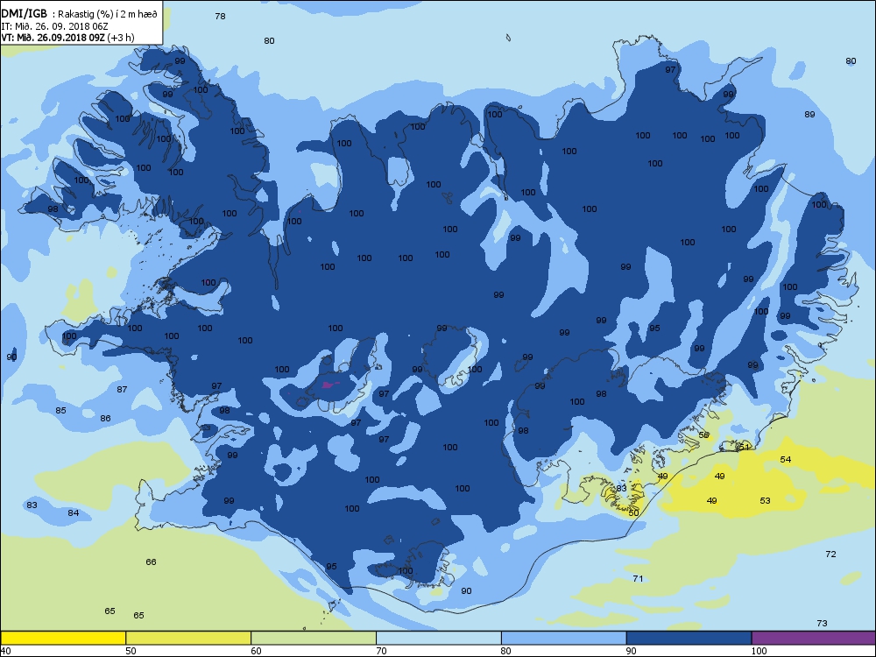Click the 90–100 dark blue legend swatch
Screen dimensions: 876x657
689,638
